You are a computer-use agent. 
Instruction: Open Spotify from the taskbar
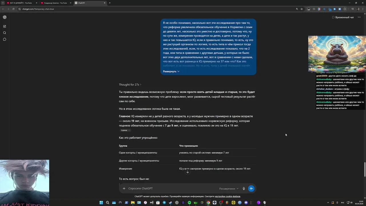coord(189,203)
